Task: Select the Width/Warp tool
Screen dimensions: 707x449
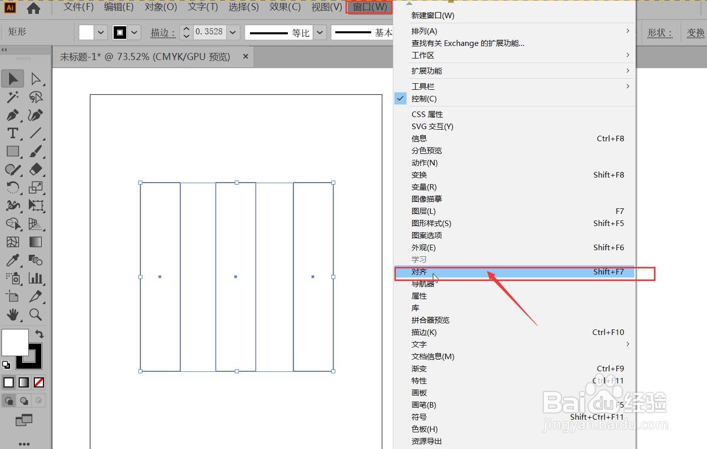Action: click(13, 206)
